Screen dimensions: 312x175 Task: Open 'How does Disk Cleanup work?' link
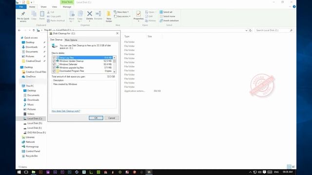tap(66, 111)
